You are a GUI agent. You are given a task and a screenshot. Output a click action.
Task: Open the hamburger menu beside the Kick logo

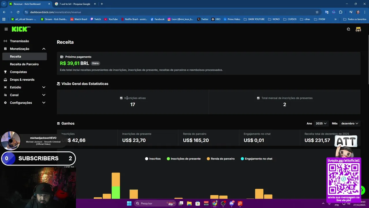[x=6, y=29]
